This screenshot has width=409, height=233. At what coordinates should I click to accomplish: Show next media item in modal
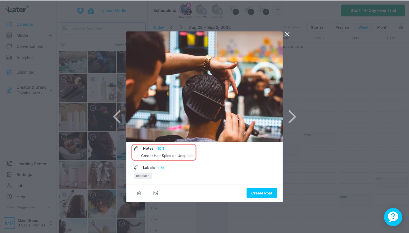tap(292, 116)
